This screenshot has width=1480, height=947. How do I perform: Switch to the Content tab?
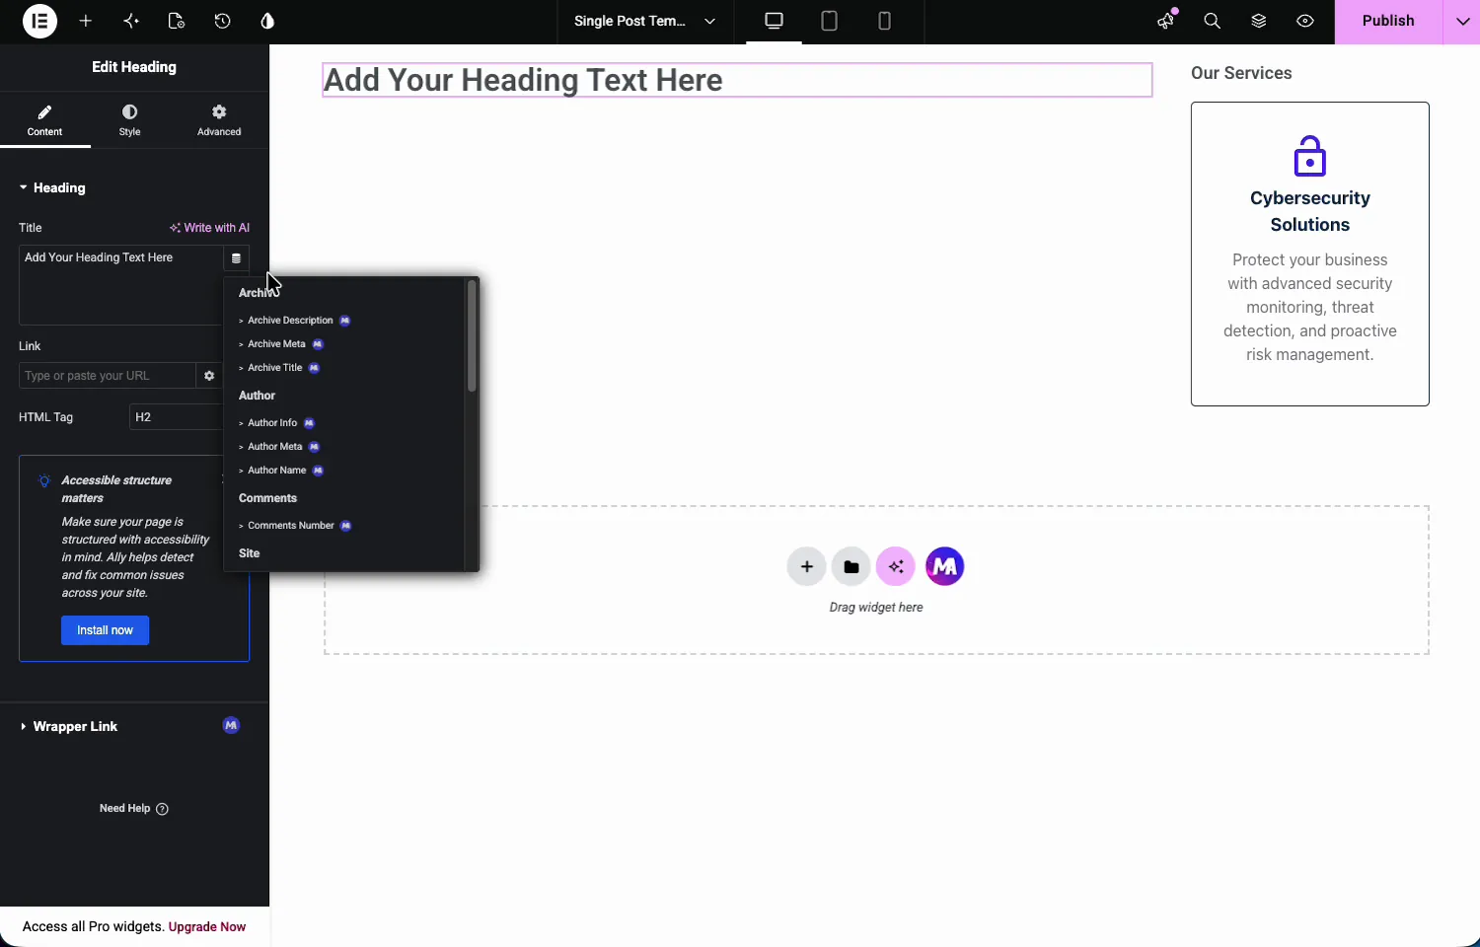[44, 120]
